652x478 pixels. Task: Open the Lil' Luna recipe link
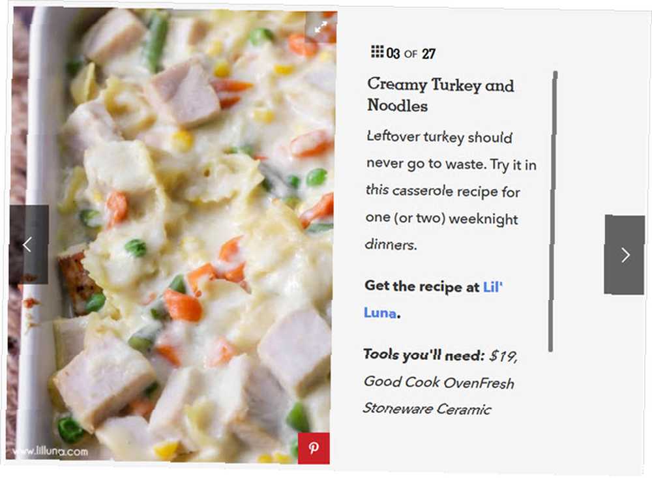(432, 299)
